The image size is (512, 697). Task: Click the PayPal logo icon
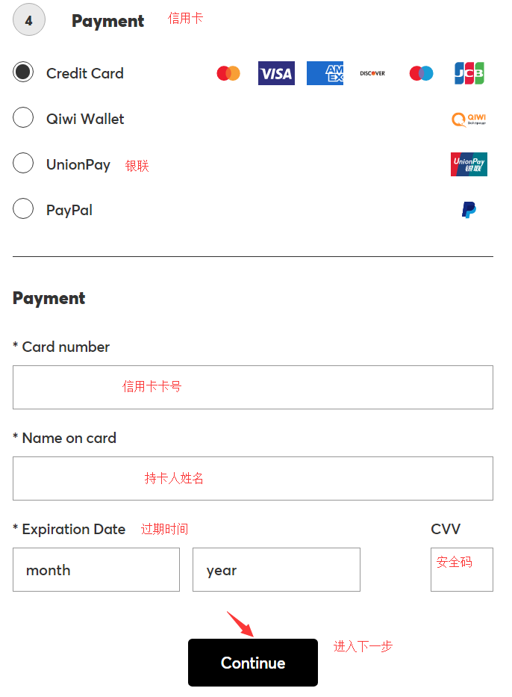469,210
